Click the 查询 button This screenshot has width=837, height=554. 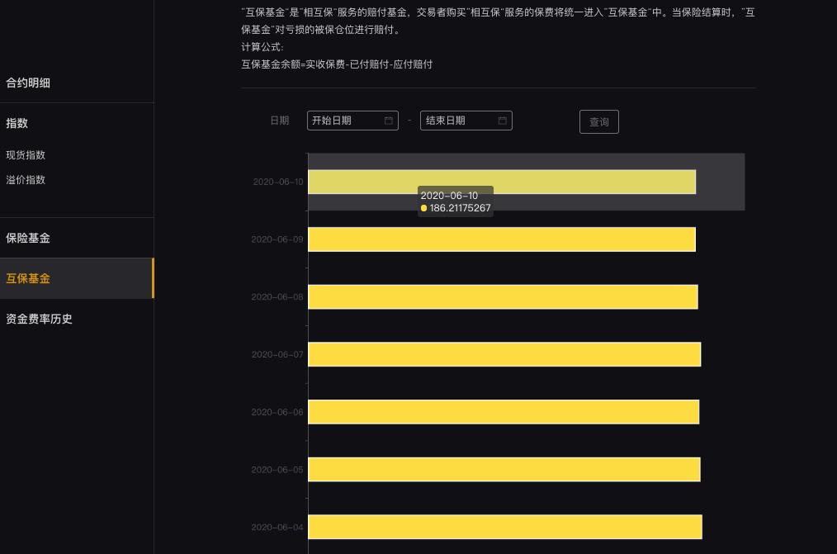(x=599, y=121)
